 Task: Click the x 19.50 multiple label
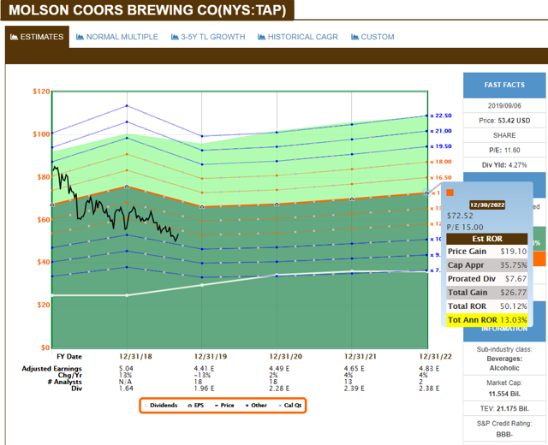tap(441, 146)
